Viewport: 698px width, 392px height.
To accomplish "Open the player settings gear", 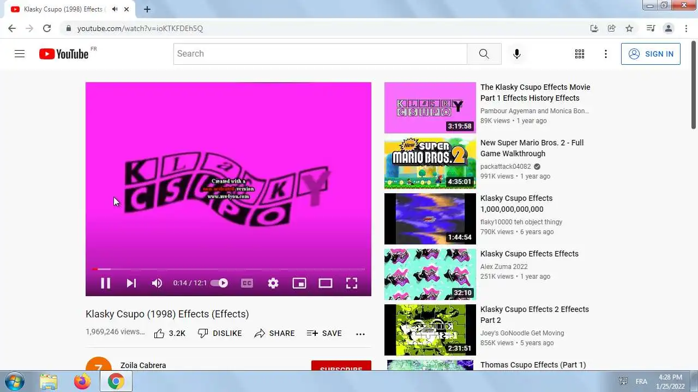I will coord(273,283).
